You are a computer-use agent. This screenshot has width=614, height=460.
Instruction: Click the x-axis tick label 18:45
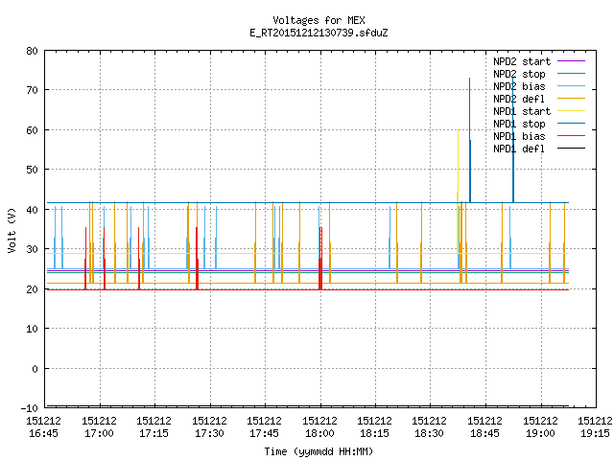point(485,433)
